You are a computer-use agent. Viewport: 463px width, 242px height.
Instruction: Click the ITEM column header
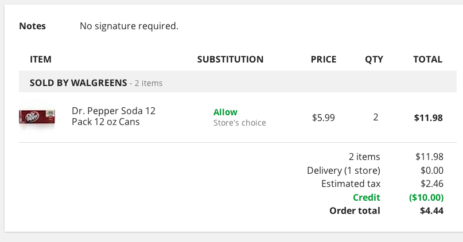pyautogui.click(x=41, y=59)
